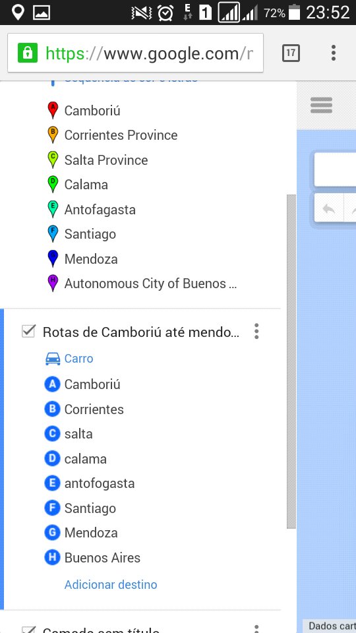The width and height of the screenshot is (356, 633).
Task: Click the undo arrow button
Action: coord(329,209)
